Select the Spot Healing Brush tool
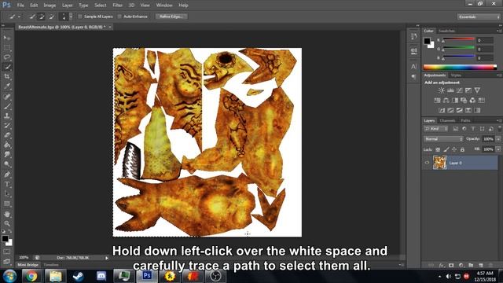 click(7, 96)
